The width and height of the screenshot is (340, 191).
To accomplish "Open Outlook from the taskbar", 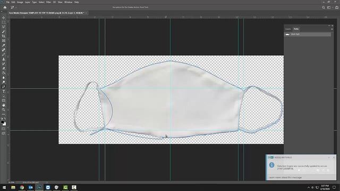I will click(x=31, y=187).
